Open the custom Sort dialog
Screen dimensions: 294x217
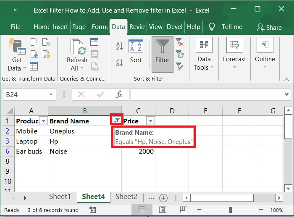[136, 51]
